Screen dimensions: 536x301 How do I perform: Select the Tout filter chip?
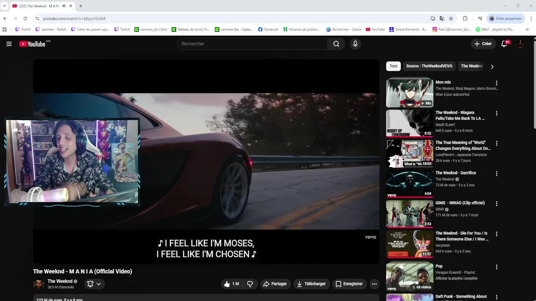pos(394,66)
